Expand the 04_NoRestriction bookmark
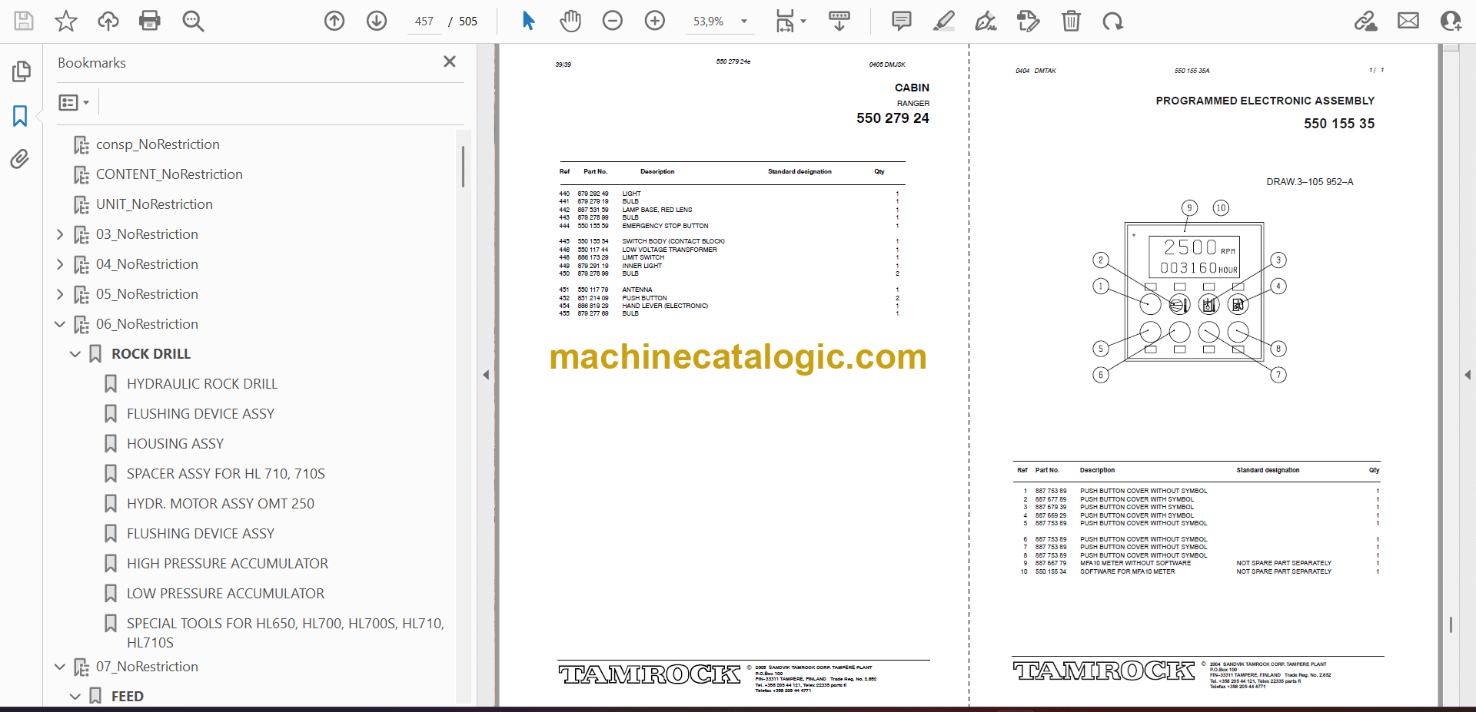1476x712 pixels. [x=60, y=264]
